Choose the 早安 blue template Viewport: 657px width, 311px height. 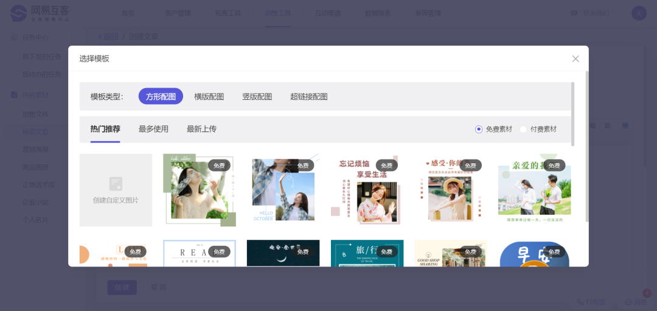(535, 253)
